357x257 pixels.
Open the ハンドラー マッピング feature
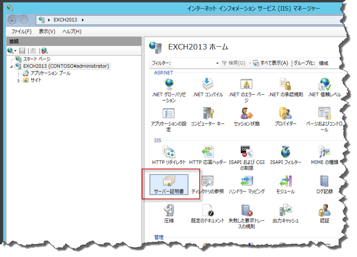point(247,185)
